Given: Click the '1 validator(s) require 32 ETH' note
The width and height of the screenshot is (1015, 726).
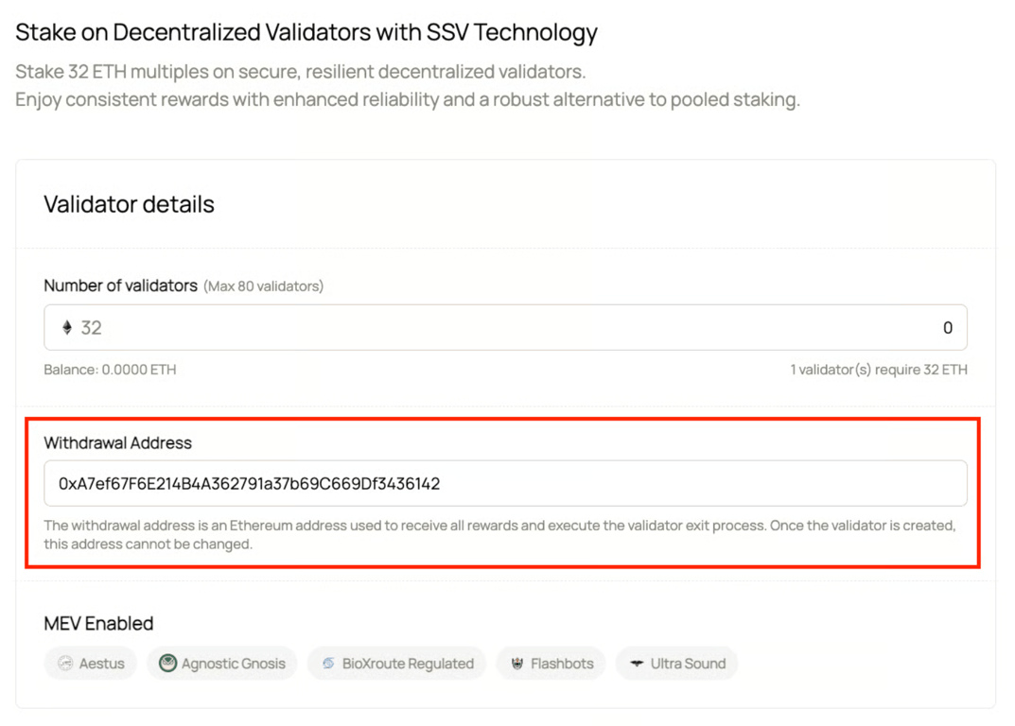Looking at the screenshot, I should (x=878, y=370).
